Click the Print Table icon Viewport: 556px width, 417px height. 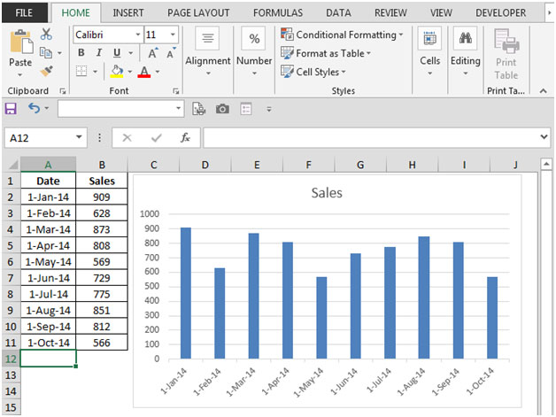[x=506, y=41]
